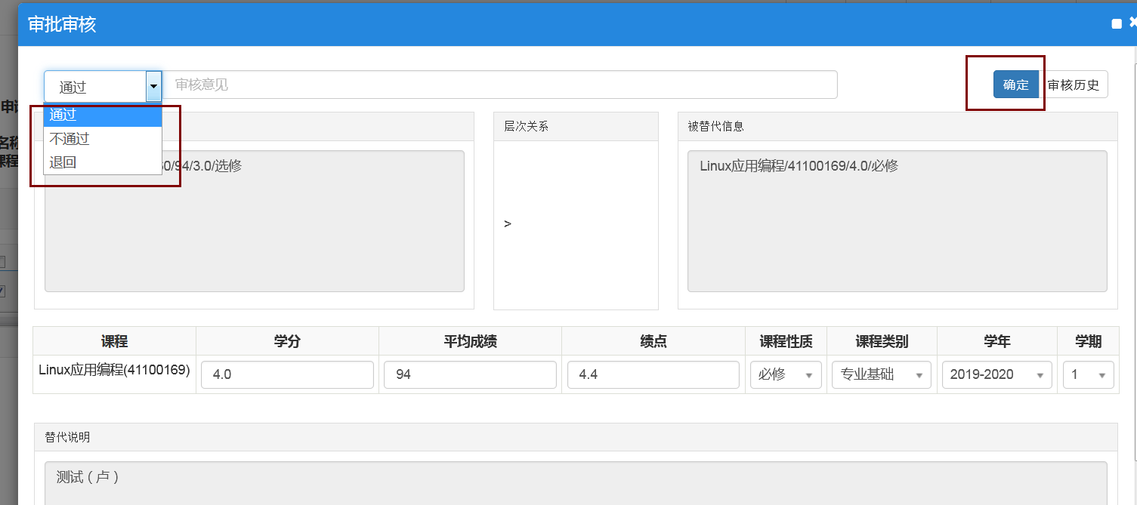Close the 审批审核 dialog with the X icon
Screen dimensions: 1137x505
click(x=1132, y=23)
